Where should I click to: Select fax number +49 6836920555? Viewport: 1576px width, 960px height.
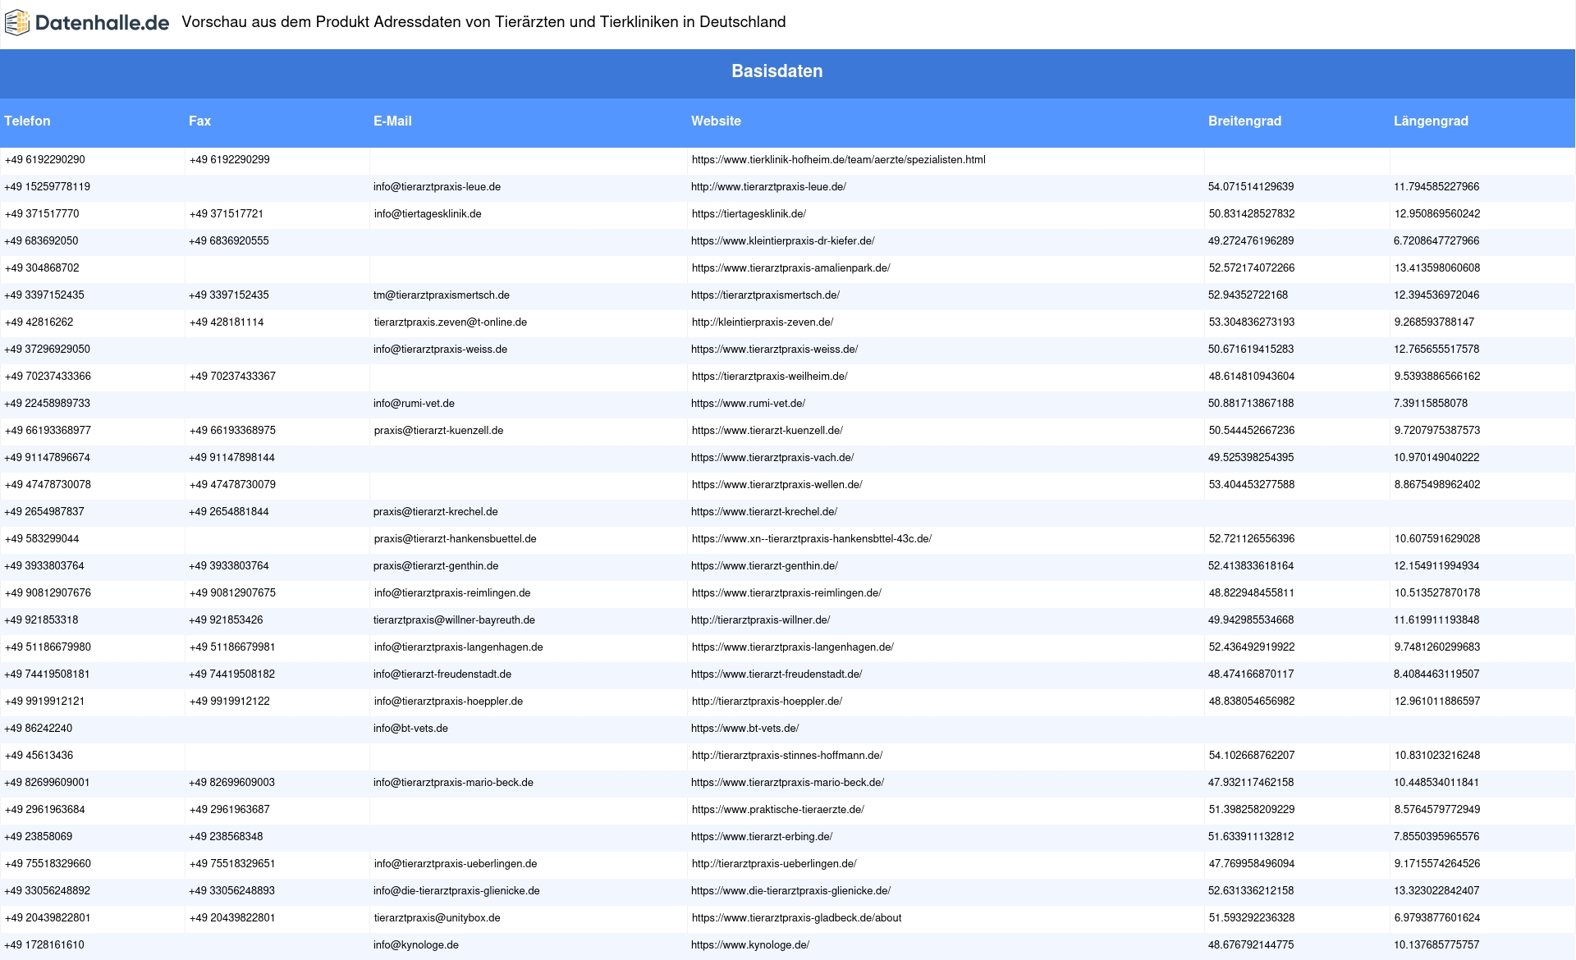[x=229, y=241]
